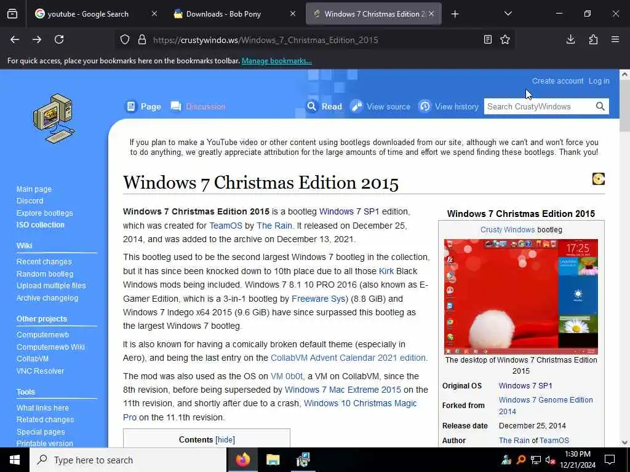This screenshot has height=472, width=630.
Task: Open the desktop screenshot thumbnail in infobox
Action: 520,297
